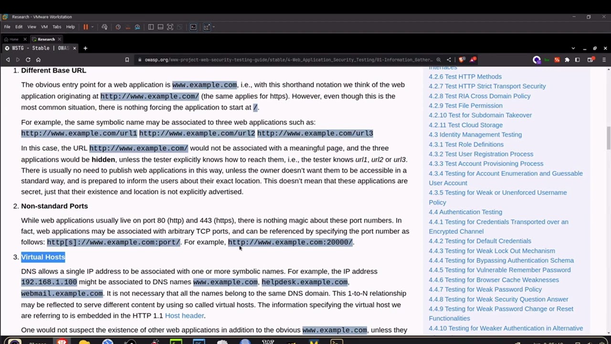Image resolution: width=611 pixels, height=344 pixels.
Task: Open 4.2.10 Test for Subdomain Takeover
Action: pos(480,115)
